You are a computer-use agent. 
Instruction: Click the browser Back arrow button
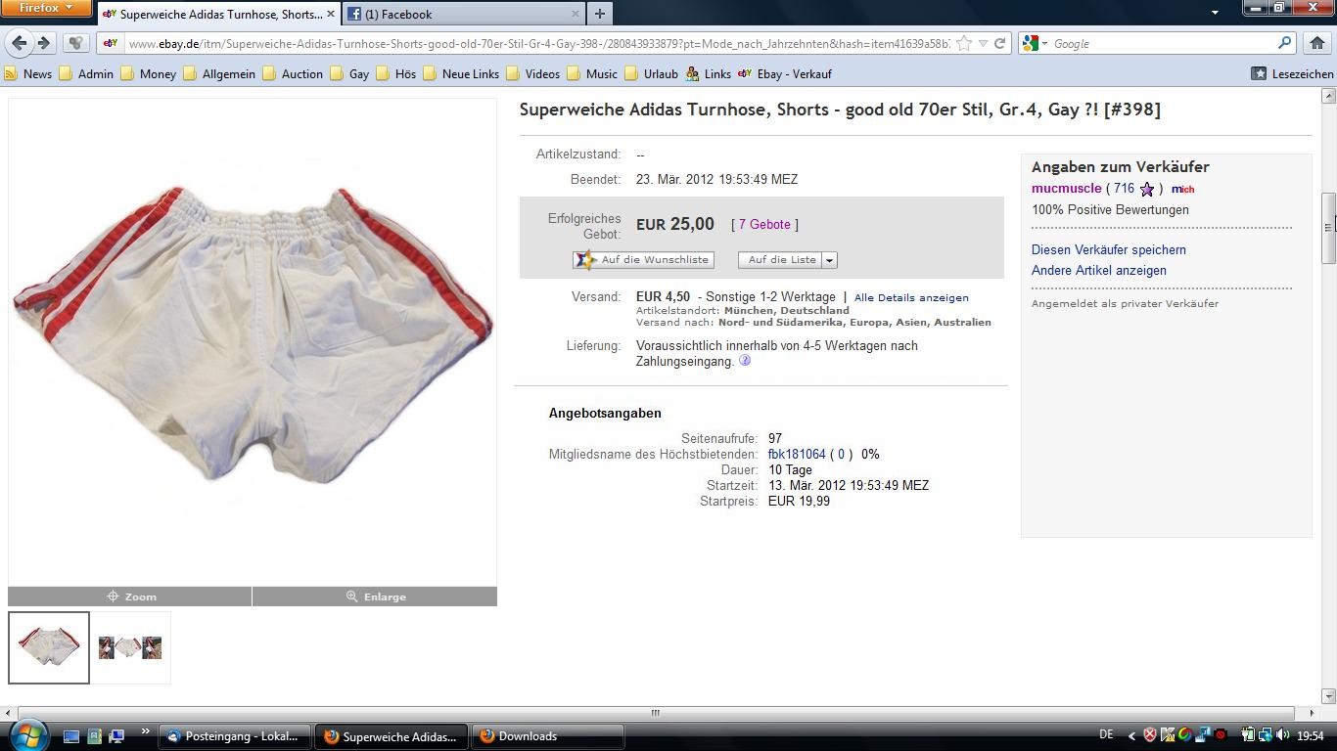(20, 43)
